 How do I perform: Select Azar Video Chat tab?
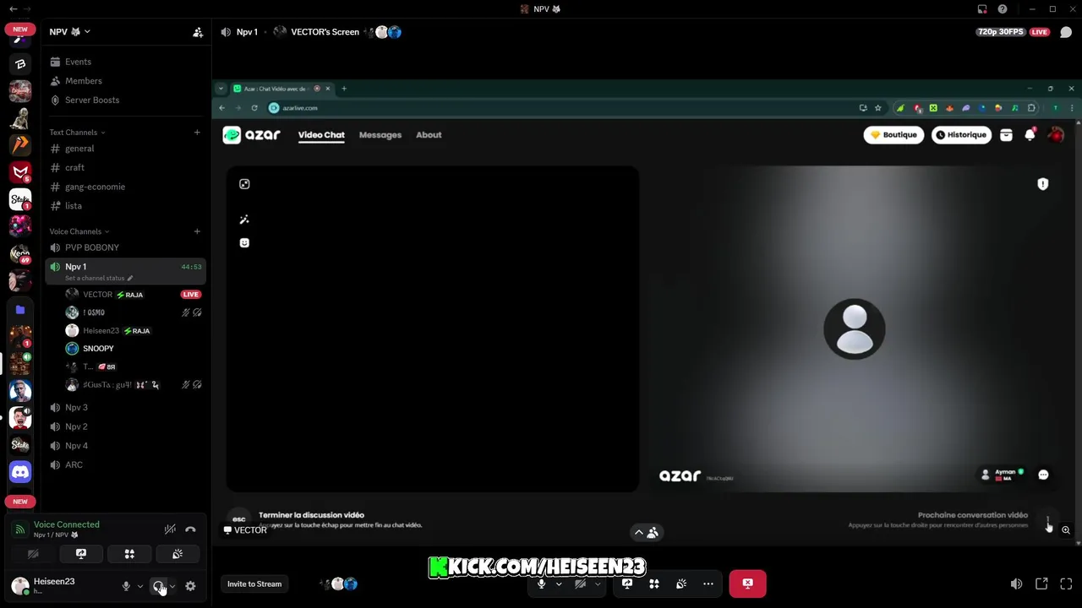pyautogui.click(x=321, y=135)
